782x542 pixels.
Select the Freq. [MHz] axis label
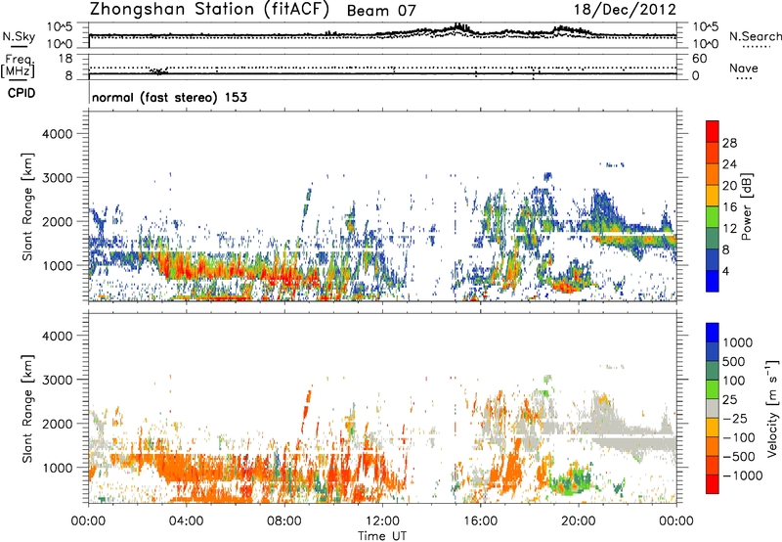(x=18, y=66)
